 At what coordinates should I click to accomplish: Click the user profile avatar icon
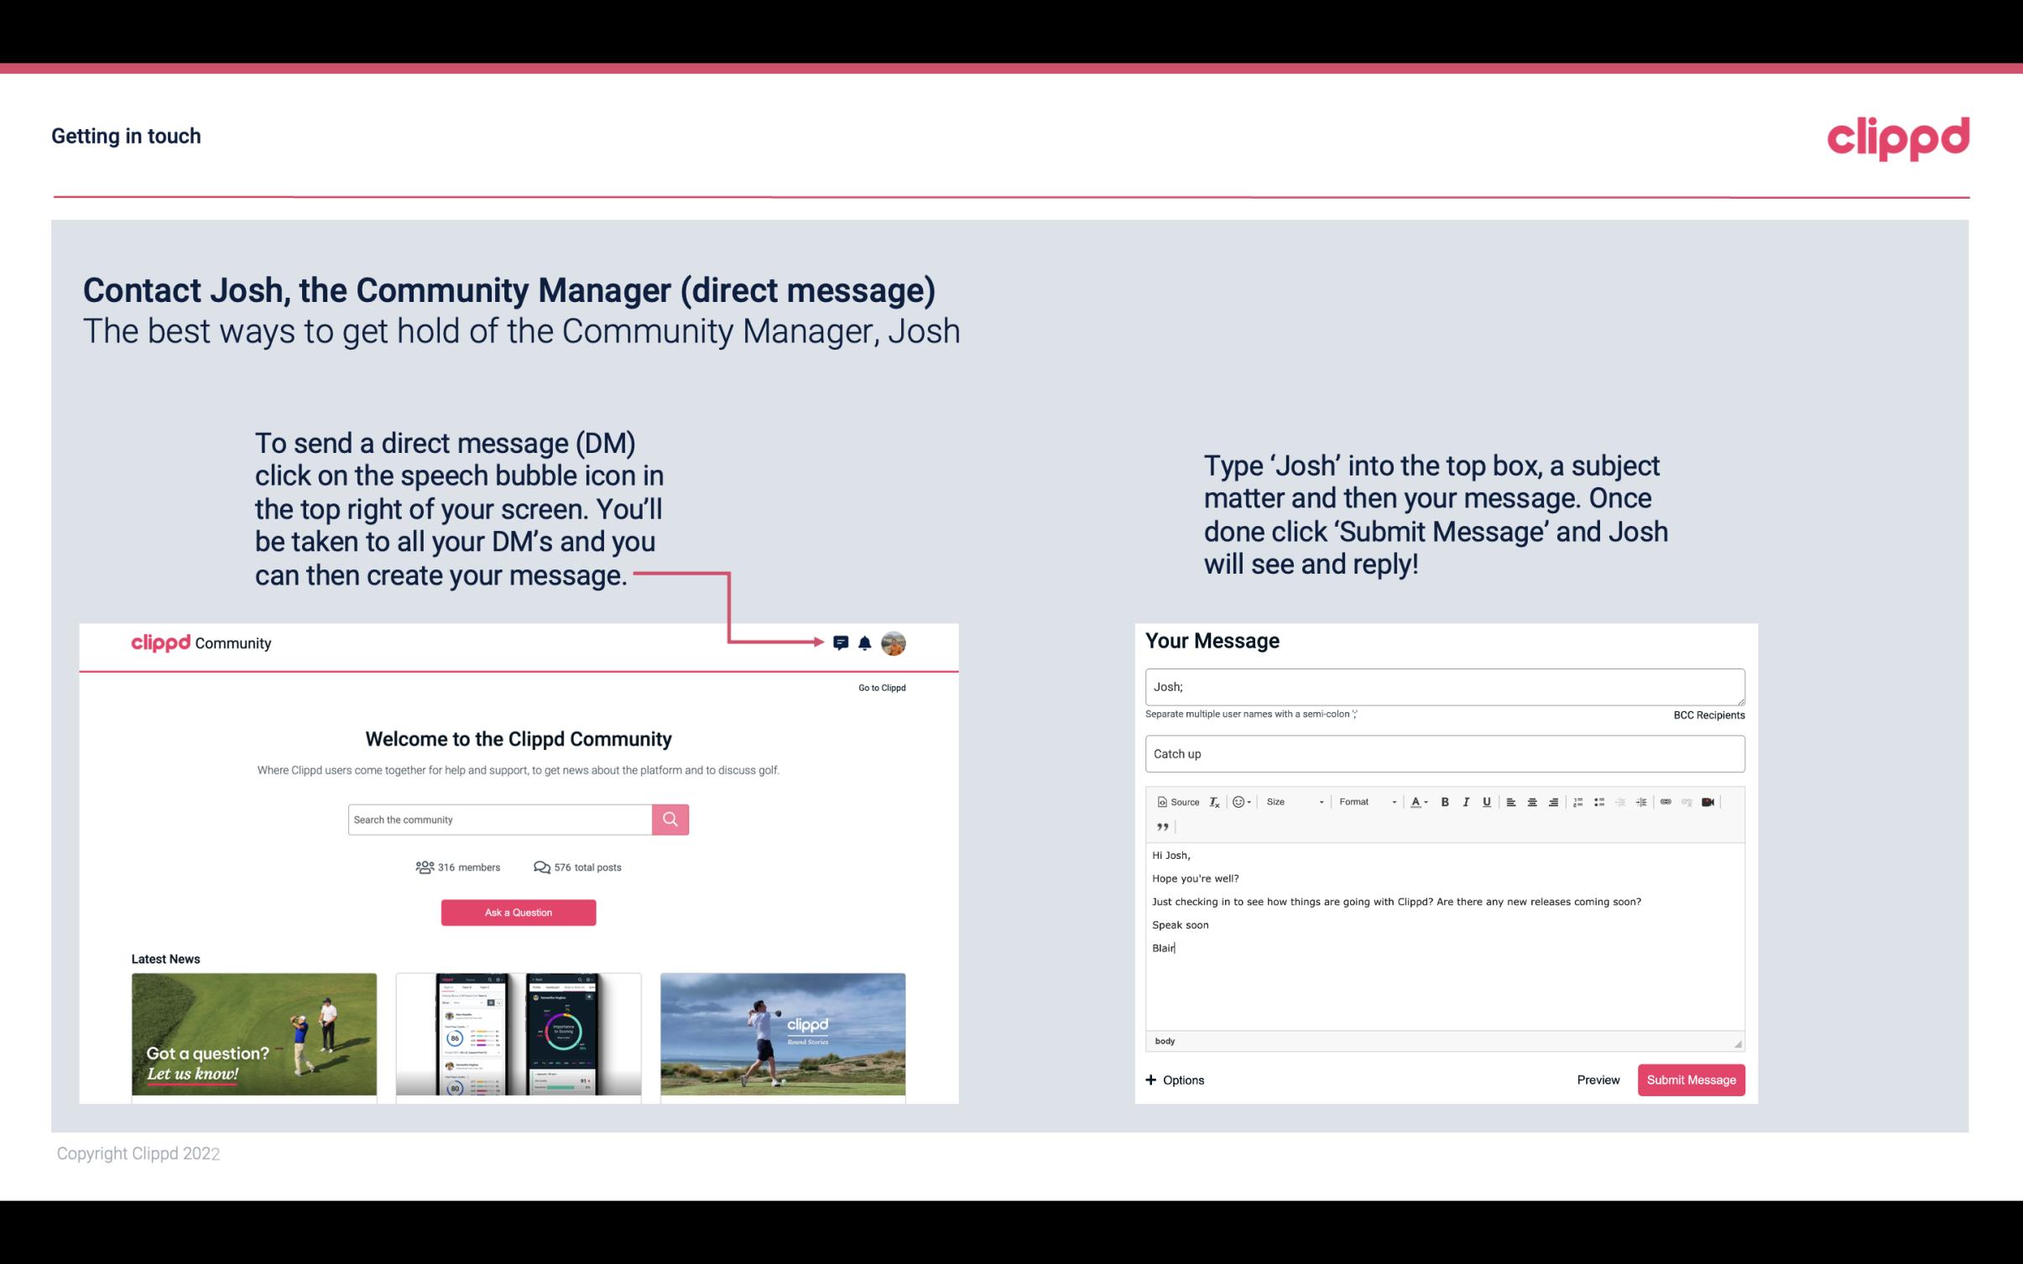tap(894, 642)
